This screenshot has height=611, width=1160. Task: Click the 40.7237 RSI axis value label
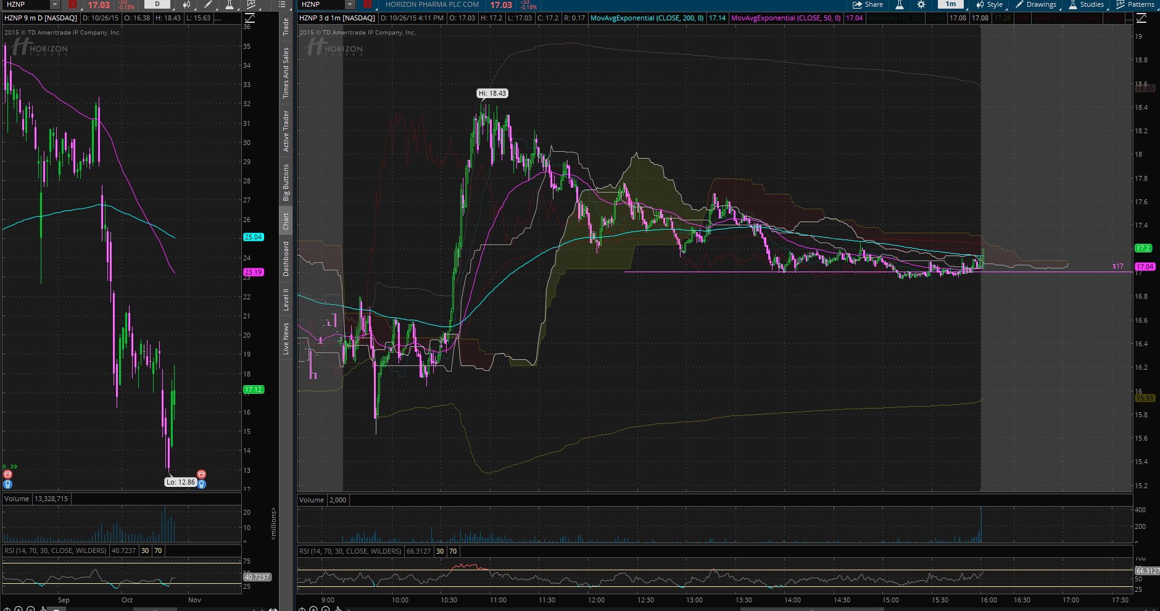[x=257, y=577]
